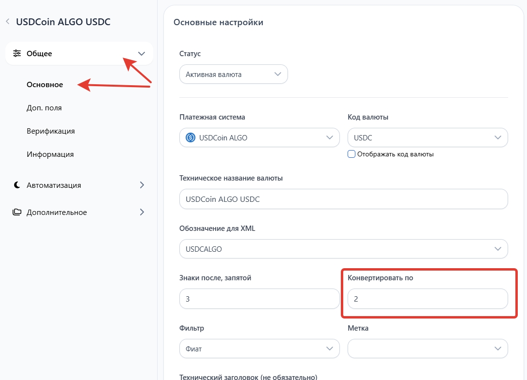This screenshot has width=527, height=380.
Task: Open the empty Метка dropdown
Action: 427,348
